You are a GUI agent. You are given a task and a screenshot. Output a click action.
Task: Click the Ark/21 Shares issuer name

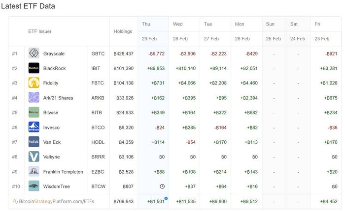point(58,98)
